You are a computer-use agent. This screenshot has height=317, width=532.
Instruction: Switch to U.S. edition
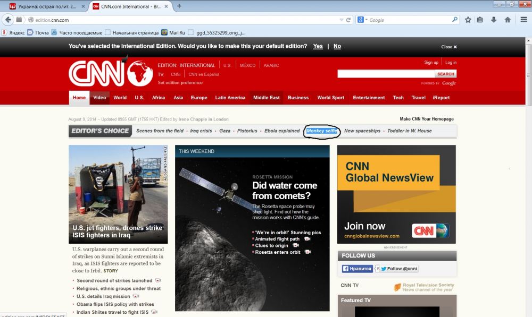point(227,65)
